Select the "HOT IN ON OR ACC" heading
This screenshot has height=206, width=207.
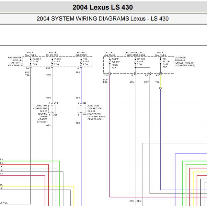pos(52,54)
